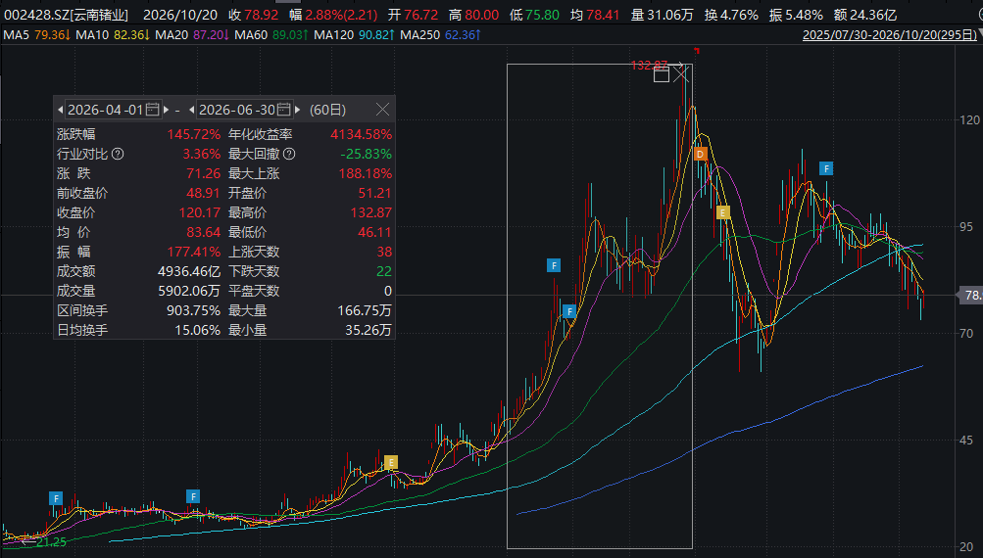
Task: Click the 132.87 high price label
Action: [x=649, y=66]
